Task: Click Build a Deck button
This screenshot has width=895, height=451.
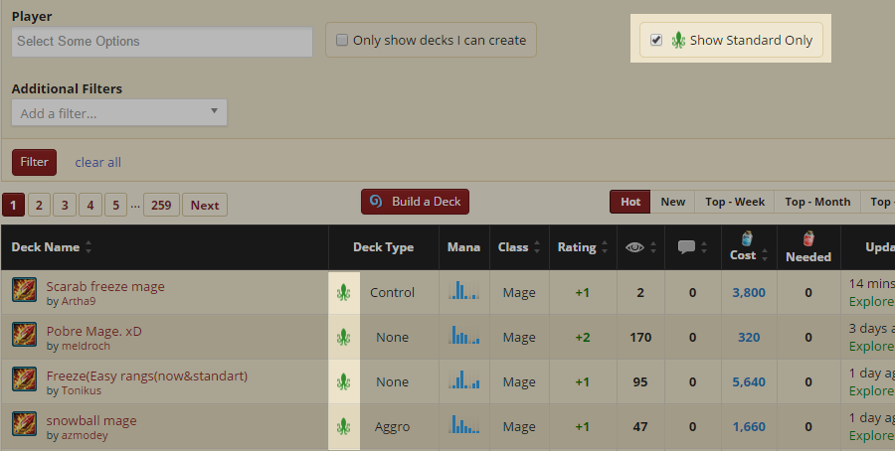Action: [415, 202]
